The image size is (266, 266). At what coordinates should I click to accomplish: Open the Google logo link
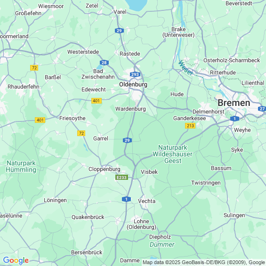(16, 260)
